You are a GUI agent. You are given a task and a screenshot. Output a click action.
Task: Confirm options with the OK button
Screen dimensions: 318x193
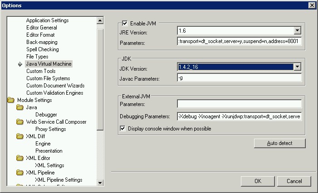(258, 181)
